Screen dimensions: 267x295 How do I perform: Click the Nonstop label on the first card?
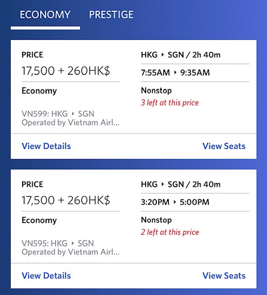point(156,91)
